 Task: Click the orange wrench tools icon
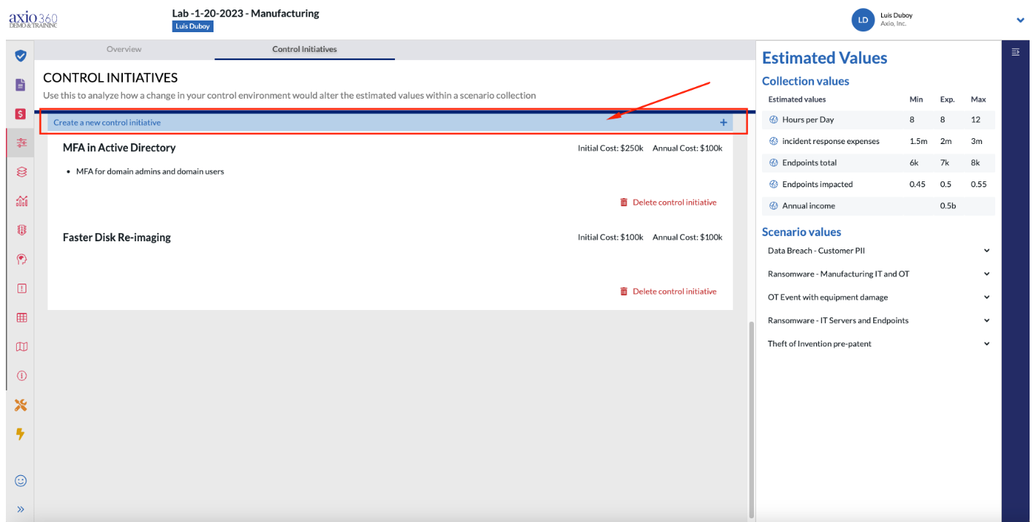coord(21,405)
